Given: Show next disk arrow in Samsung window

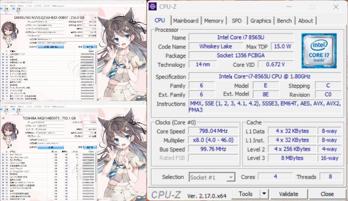Looking at the screenshot, I should (96, 17).
